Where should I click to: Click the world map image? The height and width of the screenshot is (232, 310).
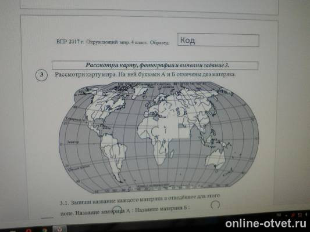[x=159, y=137]
